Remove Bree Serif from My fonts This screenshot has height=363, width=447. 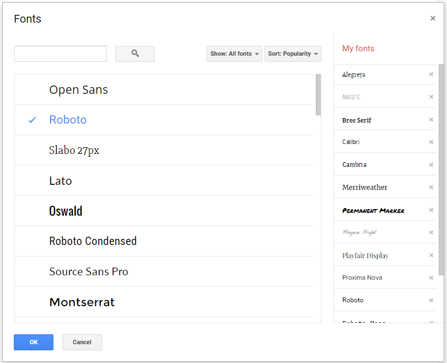point(431,119)
